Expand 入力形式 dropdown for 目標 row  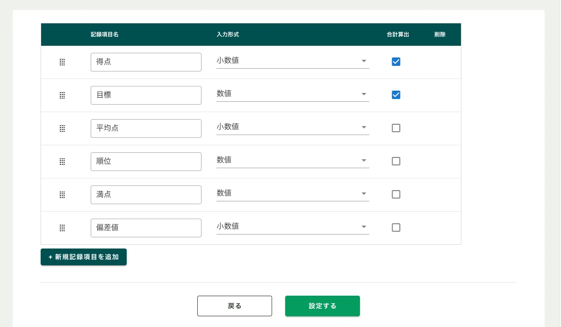(x=292, y=94)
